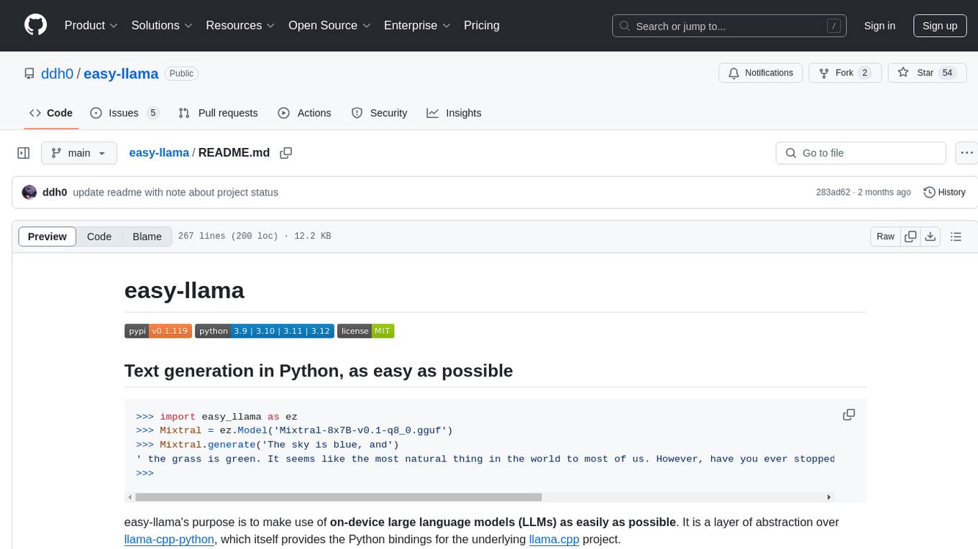978x549 pixels.
Task: Expand the Product menu
Action: tap(91, 25)
